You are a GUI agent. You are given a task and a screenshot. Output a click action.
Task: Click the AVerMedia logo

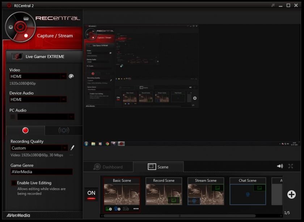pos(18,215)
